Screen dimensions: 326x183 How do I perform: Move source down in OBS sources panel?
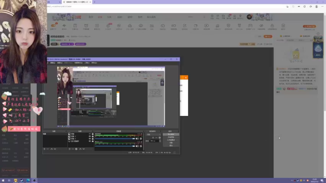84,149
